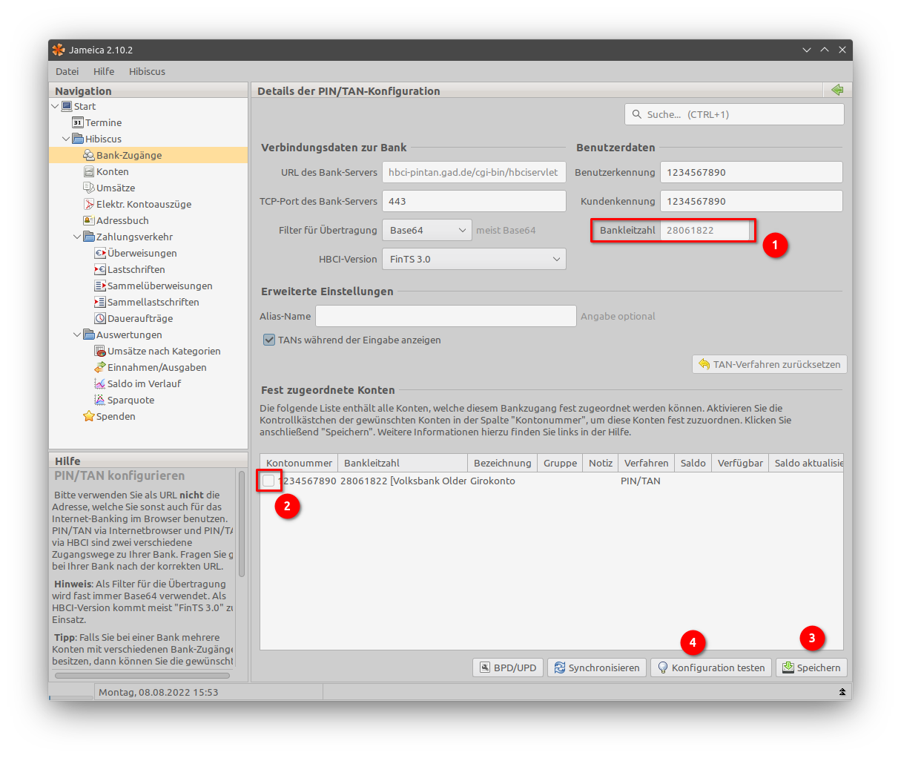Click the horizontal scrollbar in Hilfe panel
The height and width of the screenshot is (758, 901).
(142, 675)
